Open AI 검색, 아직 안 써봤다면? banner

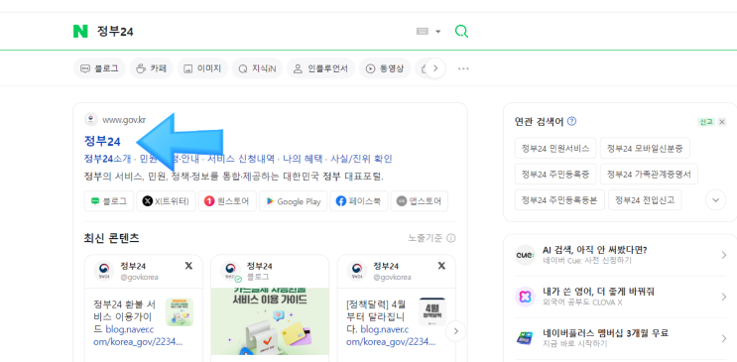[621, 255]
